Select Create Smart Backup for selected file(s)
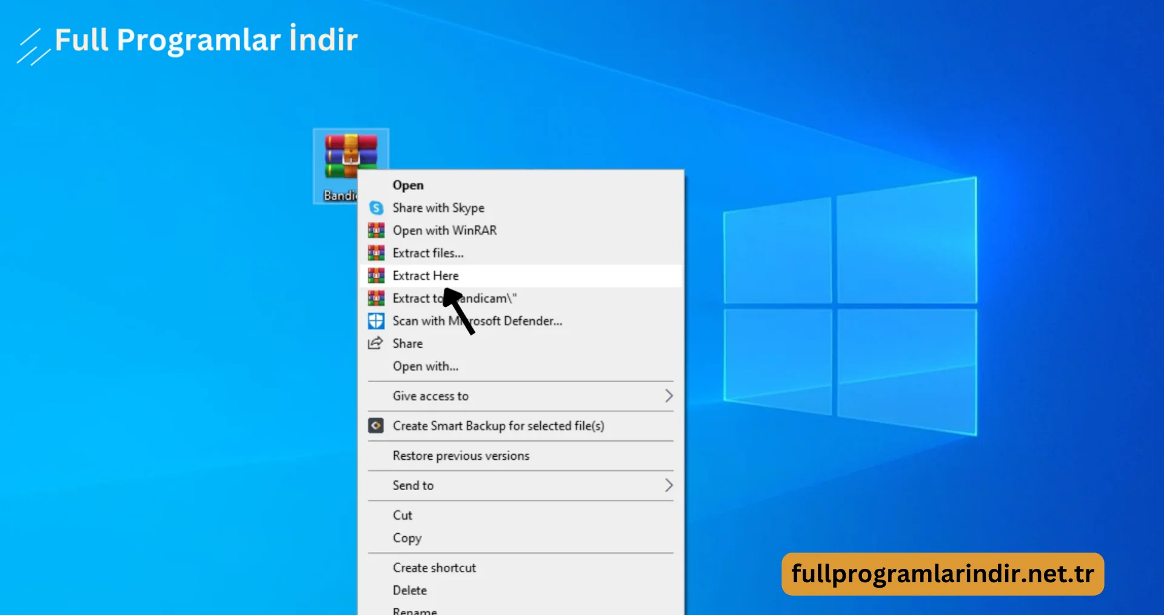 521,426
